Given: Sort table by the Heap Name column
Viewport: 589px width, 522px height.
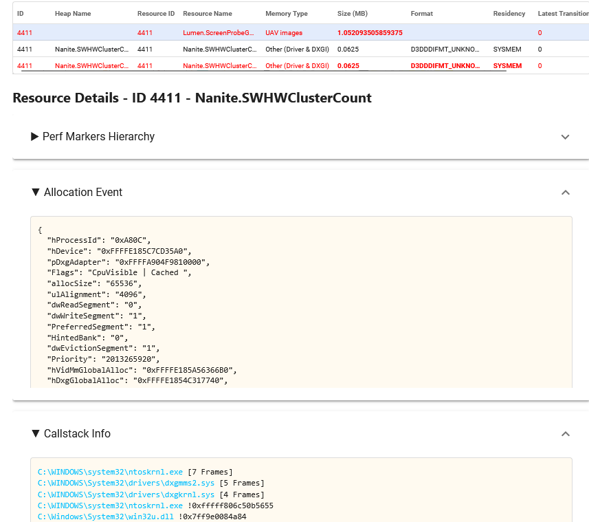Looking at the screenshot, I should click(73, 14).
